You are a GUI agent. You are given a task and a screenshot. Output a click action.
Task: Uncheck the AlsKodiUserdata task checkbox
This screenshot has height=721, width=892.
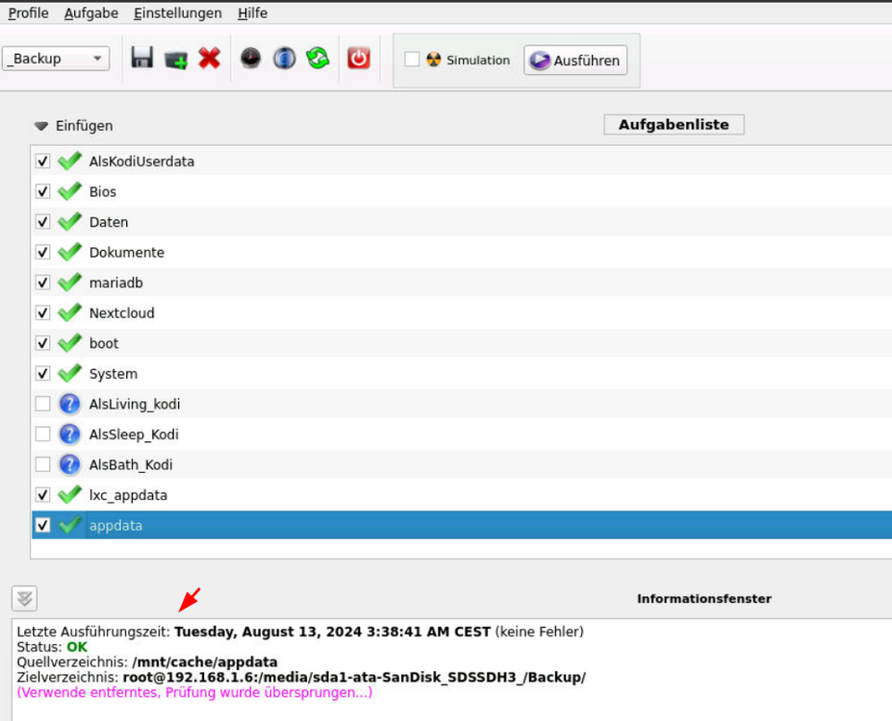tap(42, 162)
